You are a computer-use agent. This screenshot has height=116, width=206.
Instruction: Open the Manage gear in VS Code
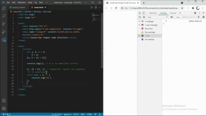click(4, 108)
